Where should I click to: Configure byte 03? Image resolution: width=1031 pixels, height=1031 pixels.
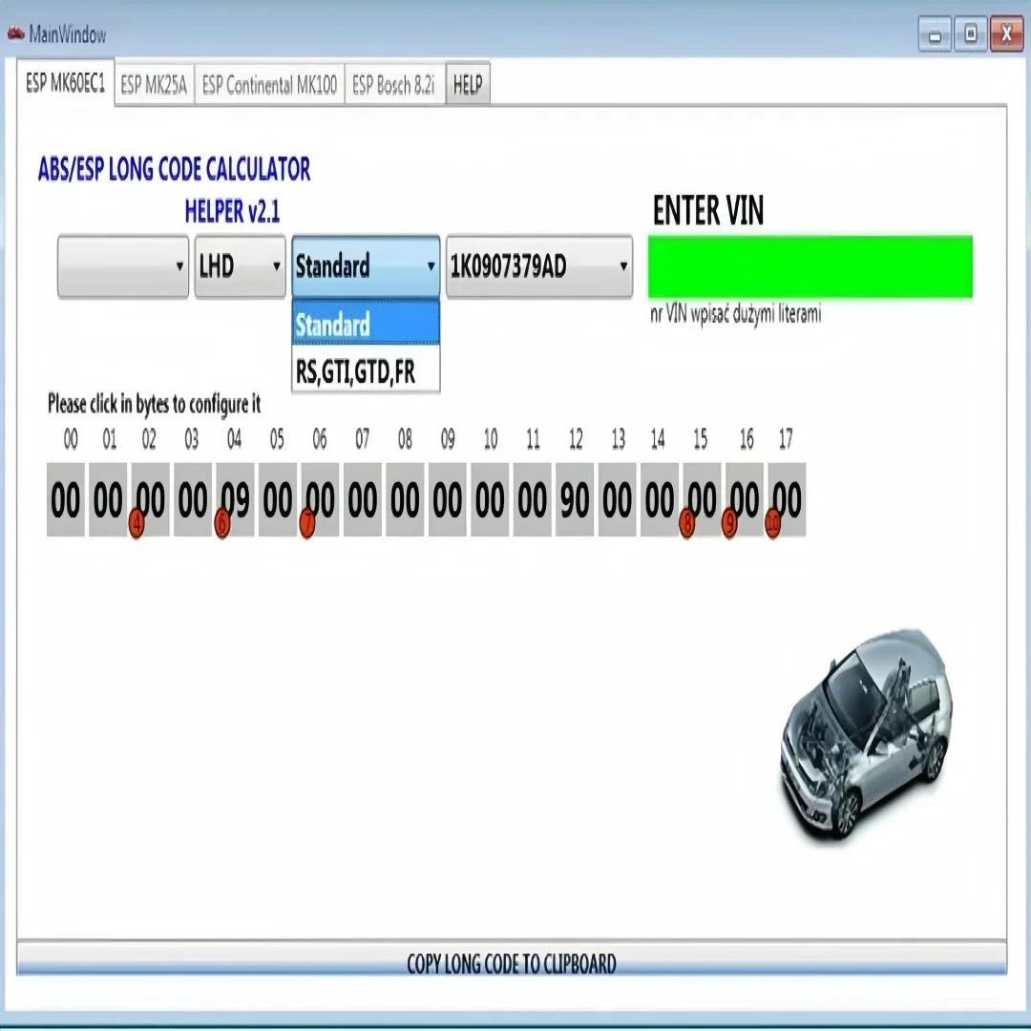click(193, 499)
